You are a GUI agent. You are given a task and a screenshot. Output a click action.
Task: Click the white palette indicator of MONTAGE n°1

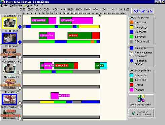click(20, 88)
